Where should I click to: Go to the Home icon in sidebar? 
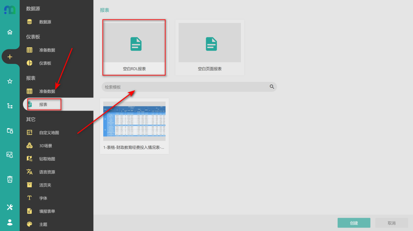pos(10,32)
